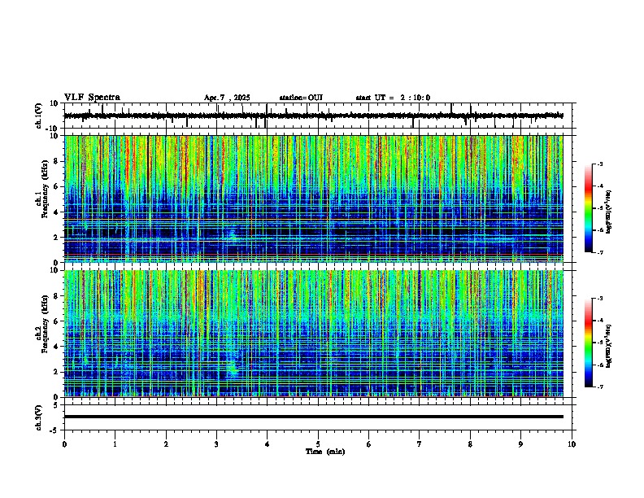Screen dimensions: 644x498
Task: Select the "station=OUI" header text
Action: [301, 98]
